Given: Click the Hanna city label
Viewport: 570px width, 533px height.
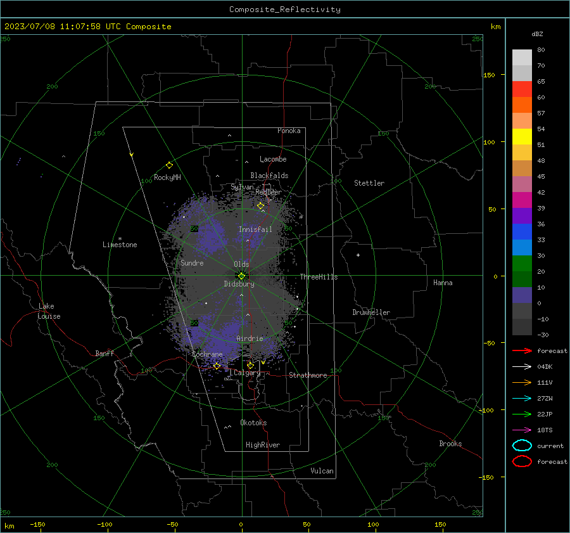Looking at the screenshot, I should pyautogui.click(x=443, y=283).
